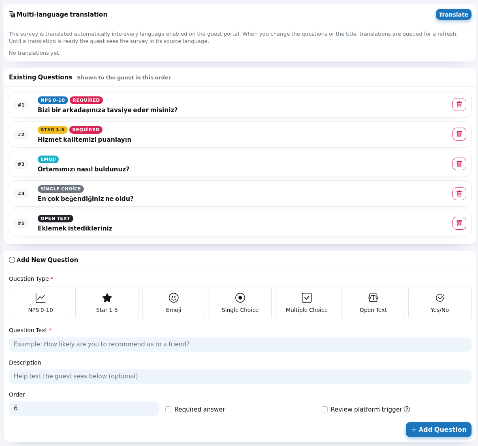Click the #3 order badge

coord(21,164)
